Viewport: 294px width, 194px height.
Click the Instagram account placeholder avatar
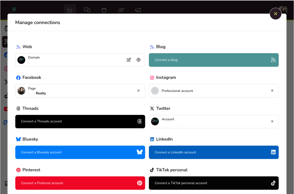[x=155, y=91]
